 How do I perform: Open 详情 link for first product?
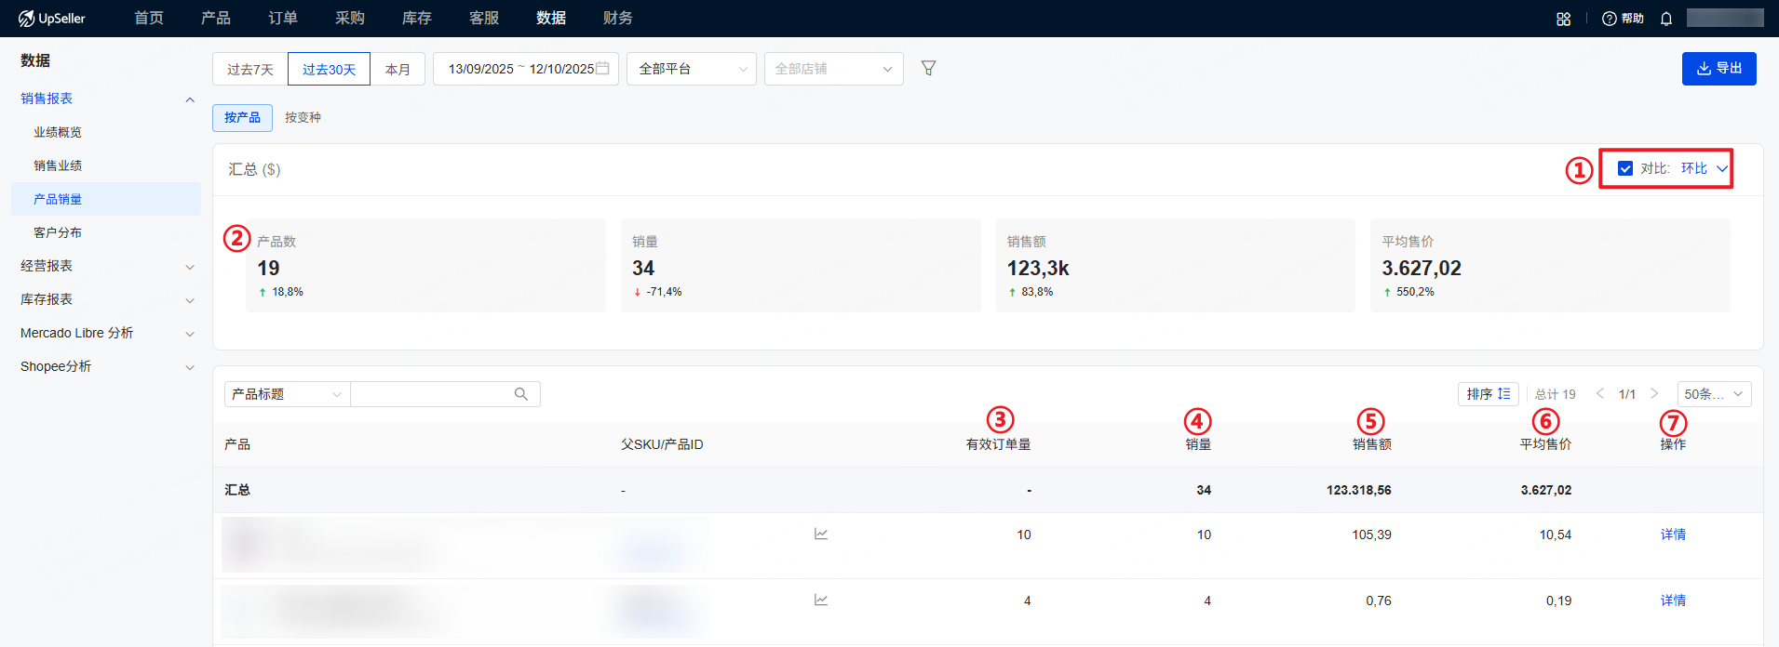point(1673,535)
